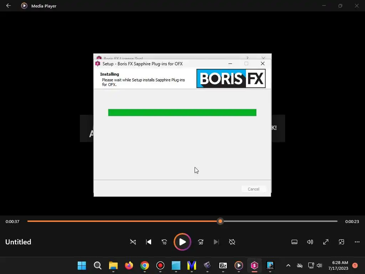Viewport: 365px width, 274px height.
Task: Launch Firefox from the taskbar
Action: pyautogui.click(x=129, y=265)
